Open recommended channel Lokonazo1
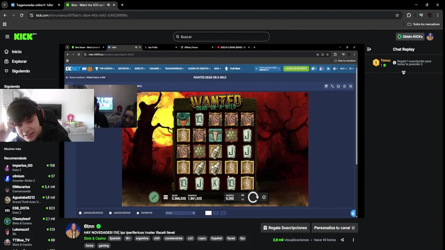This screenshot has height=250, width=445. [30, 232]
